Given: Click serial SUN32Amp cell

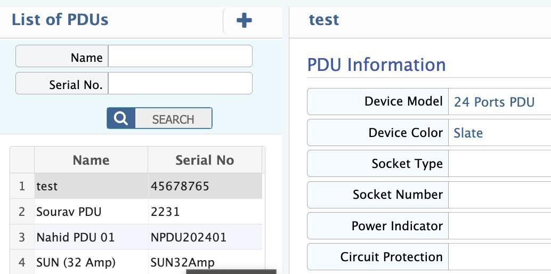Looking at the screenshot, I should pos(205,262).
